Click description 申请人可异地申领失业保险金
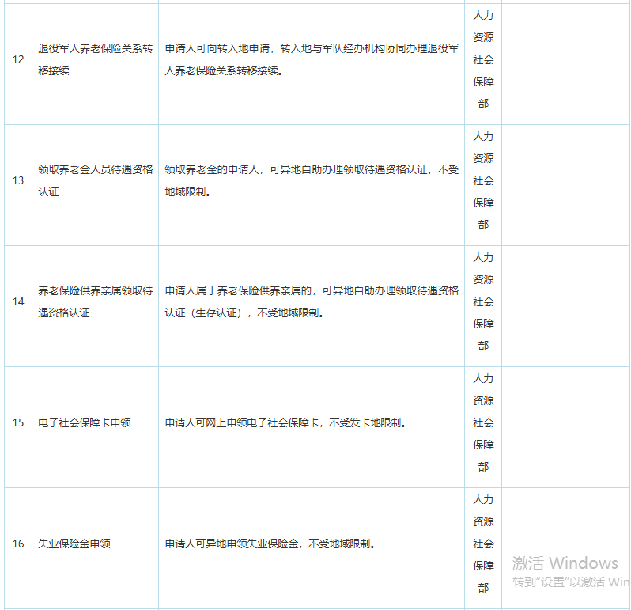 coord(270,544)
